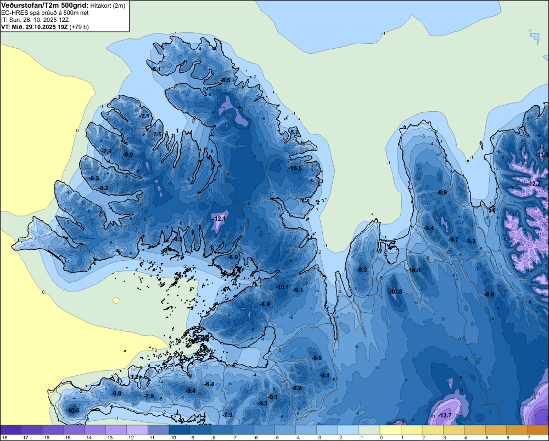Click the 3 label on the color scale
Viewport: 549px width, 441px height.
pos(444,438)
